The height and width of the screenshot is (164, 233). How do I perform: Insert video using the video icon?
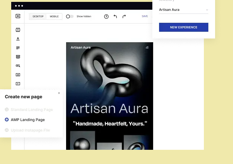18,84
